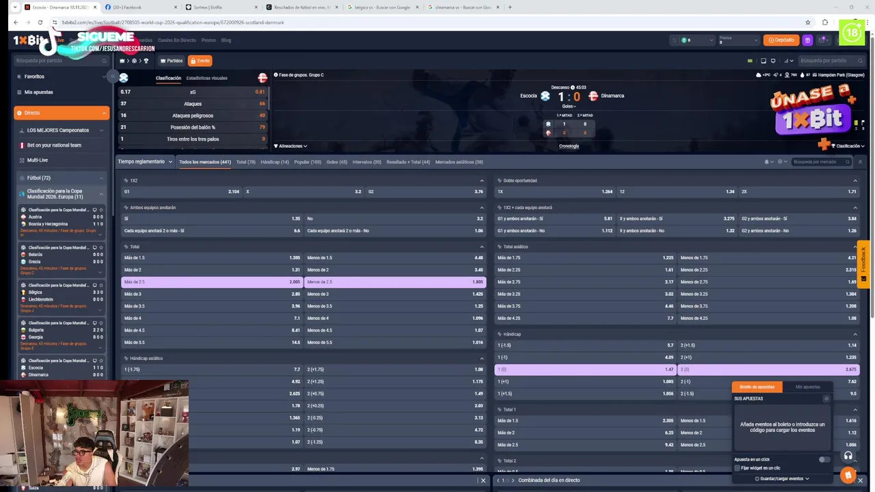Image resolution: width=875 pixels, height=492 pixels.
Task: Click the Partidos button
Action: 172,61
